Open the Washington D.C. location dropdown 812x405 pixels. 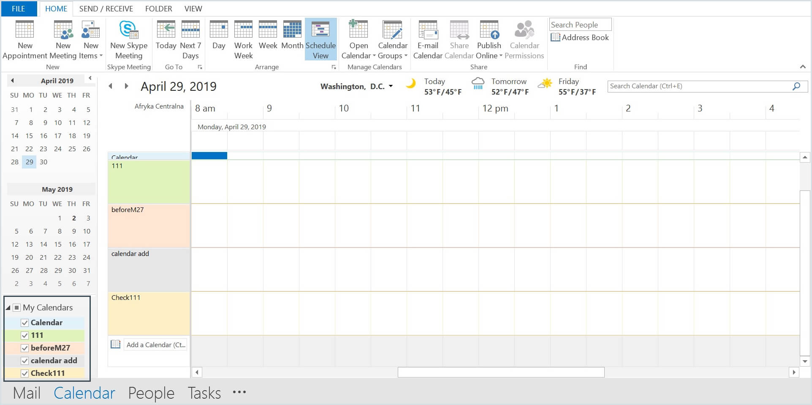[390, 86]
